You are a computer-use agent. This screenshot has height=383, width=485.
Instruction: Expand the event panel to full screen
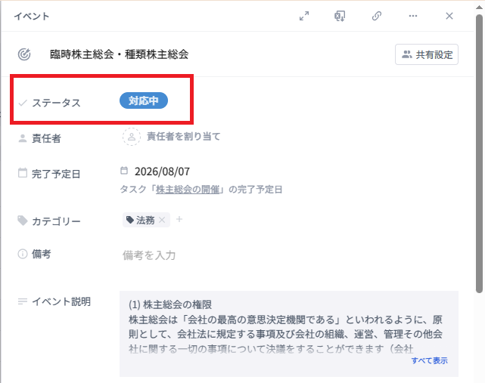[304, 16]
